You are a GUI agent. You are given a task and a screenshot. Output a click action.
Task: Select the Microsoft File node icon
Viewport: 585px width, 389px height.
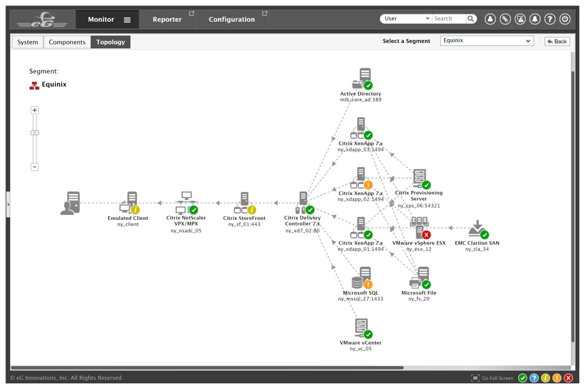click(420, 278)
